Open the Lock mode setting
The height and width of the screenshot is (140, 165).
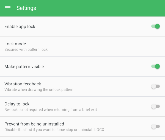click(82, 46)
